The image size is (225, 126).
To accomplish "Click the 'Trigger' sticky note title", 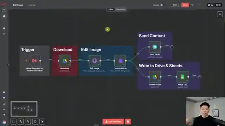I will [28, 50].
